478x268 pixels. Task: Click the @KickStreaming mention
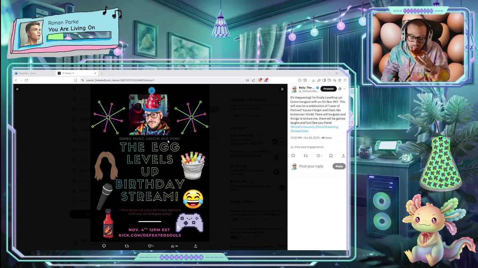[327, 127]
